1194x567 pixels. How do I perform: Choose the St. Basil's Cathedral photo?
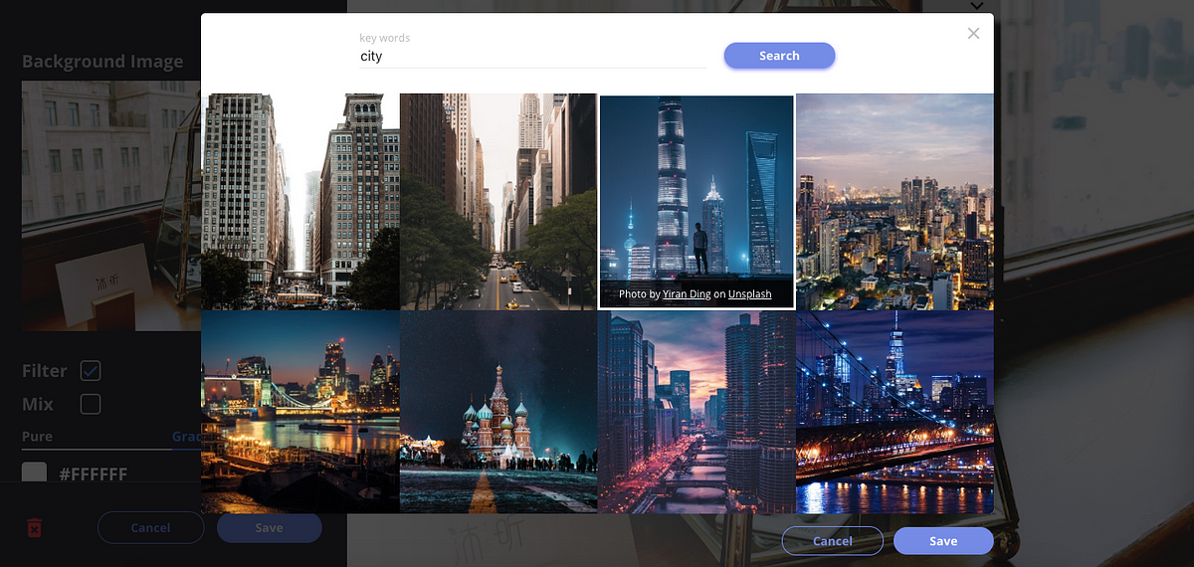click(498, 412)
